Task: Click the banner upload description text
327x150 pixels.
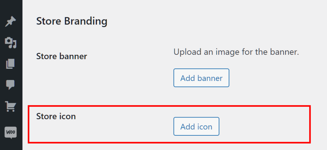Action: click(236, 52)
